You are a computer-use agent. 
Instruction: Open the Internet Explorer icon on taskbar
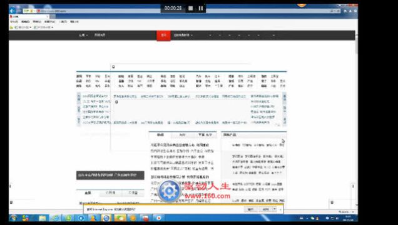(55, 218)
